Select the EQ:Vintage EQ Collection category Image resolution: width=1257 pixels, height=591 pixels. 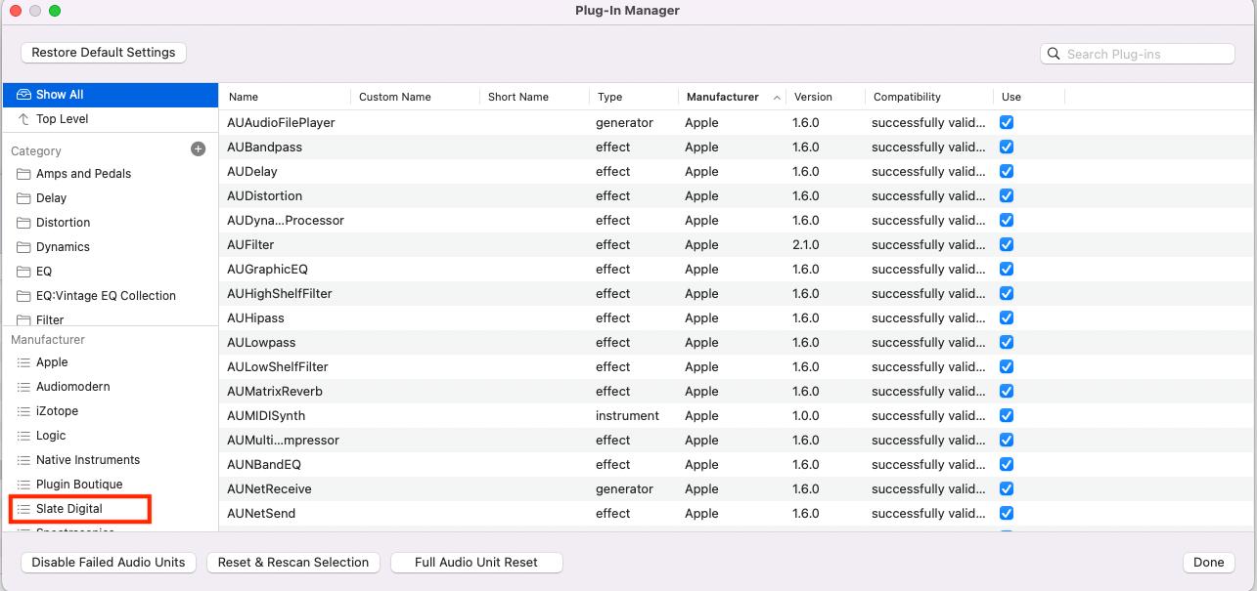click(106, 296)
